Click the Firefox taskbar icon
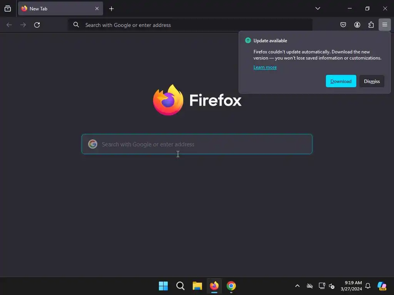The width and height of the screenshot is (394, 295). coord(214,286)
